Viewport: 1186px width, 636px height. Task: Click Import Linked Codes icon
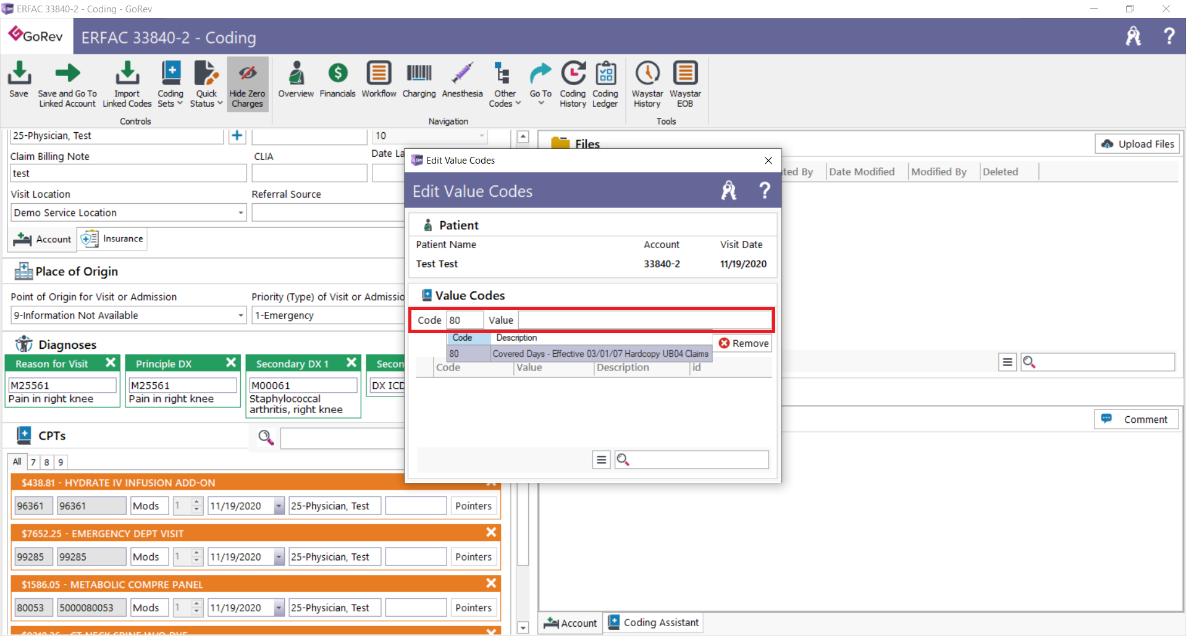127,85
